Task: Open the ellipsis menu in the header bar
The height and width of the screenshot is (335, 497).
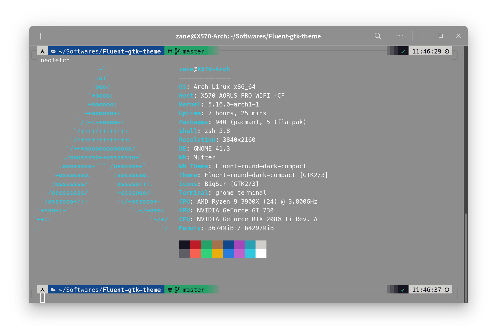Action: (x=400, y=36)
